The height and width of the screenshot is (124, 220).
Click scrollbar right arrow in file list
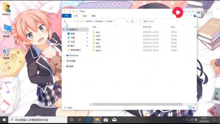(x=195, y=104)
